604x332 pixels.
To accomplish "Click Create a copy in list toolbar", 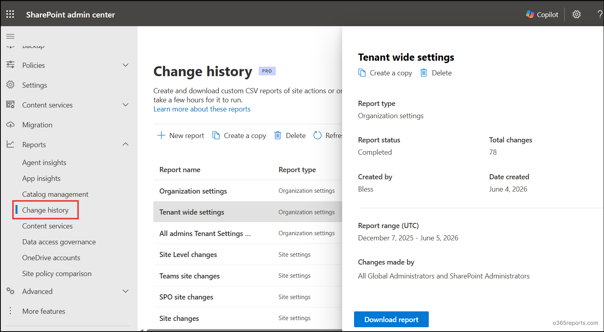I will click(x=239, y=135).
